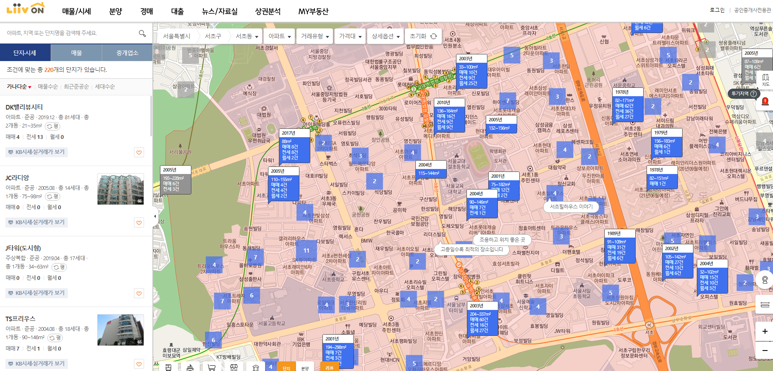Reset filters with 초기화 button
This screenshot has width=773, height=371.
[423, 36]
